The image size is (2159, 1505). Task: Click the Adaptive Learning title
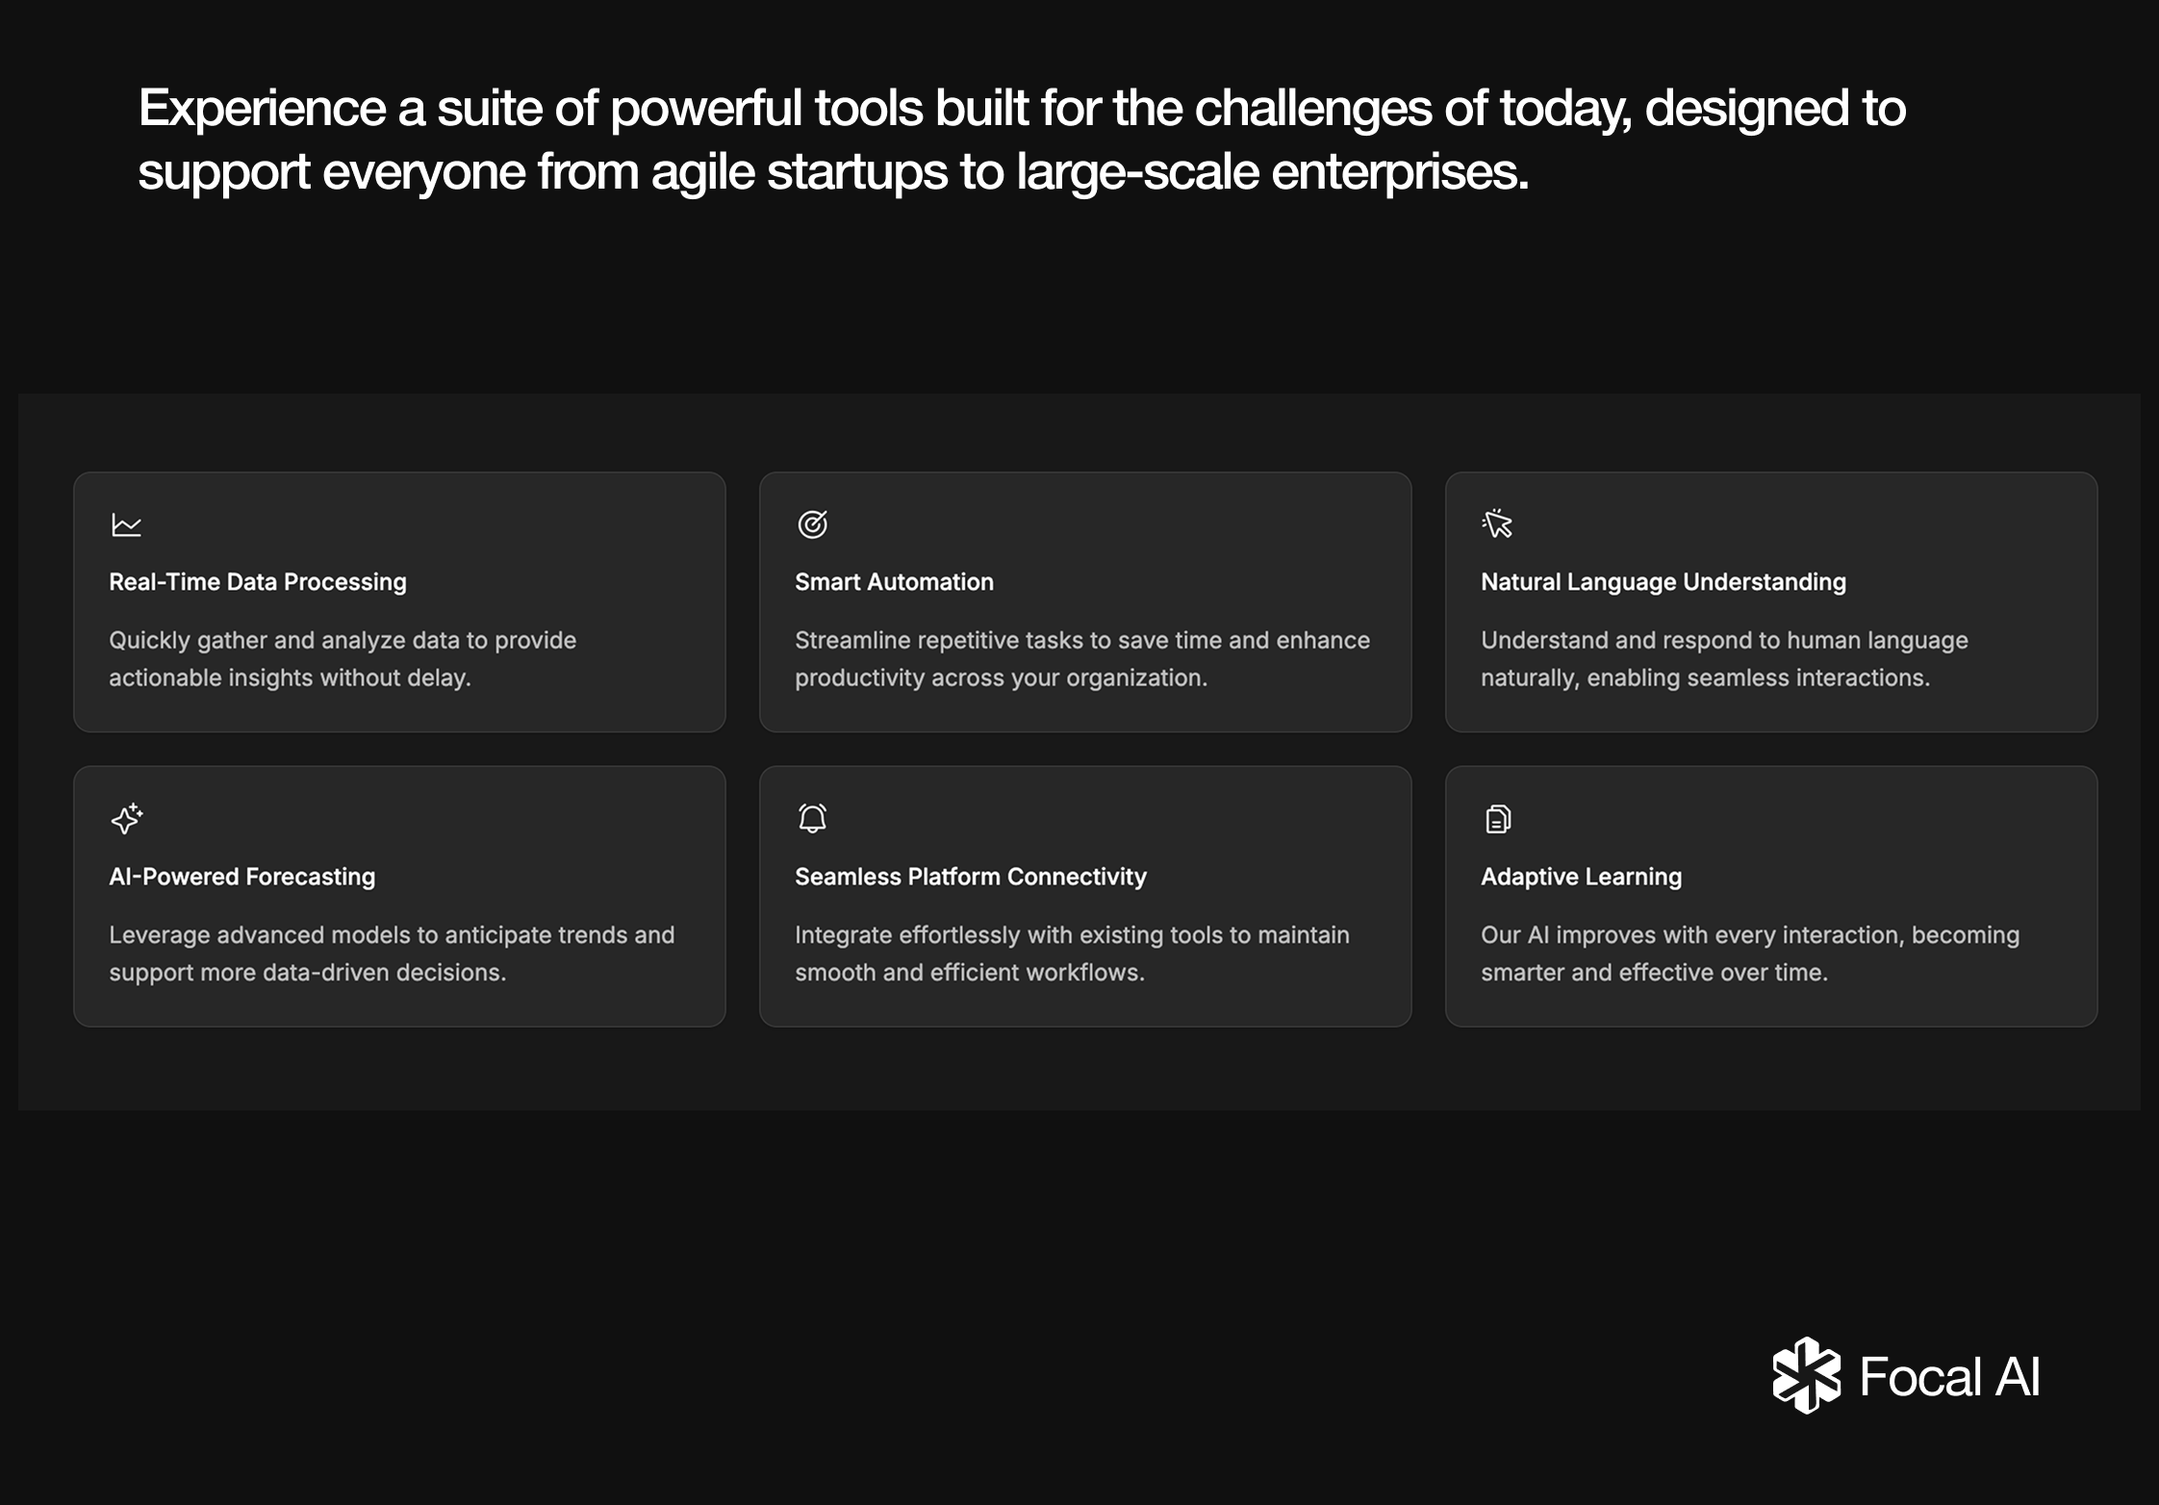coord(1581,877)
